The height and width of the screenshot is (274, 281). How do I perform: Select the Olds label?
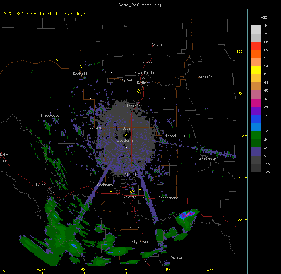[126, 128]
